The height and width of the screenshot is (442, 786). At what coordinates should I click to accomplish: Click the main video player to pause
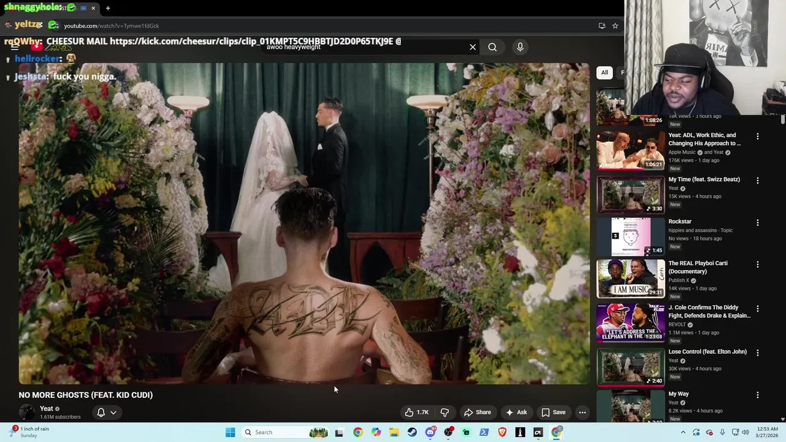tap(304, 223)
